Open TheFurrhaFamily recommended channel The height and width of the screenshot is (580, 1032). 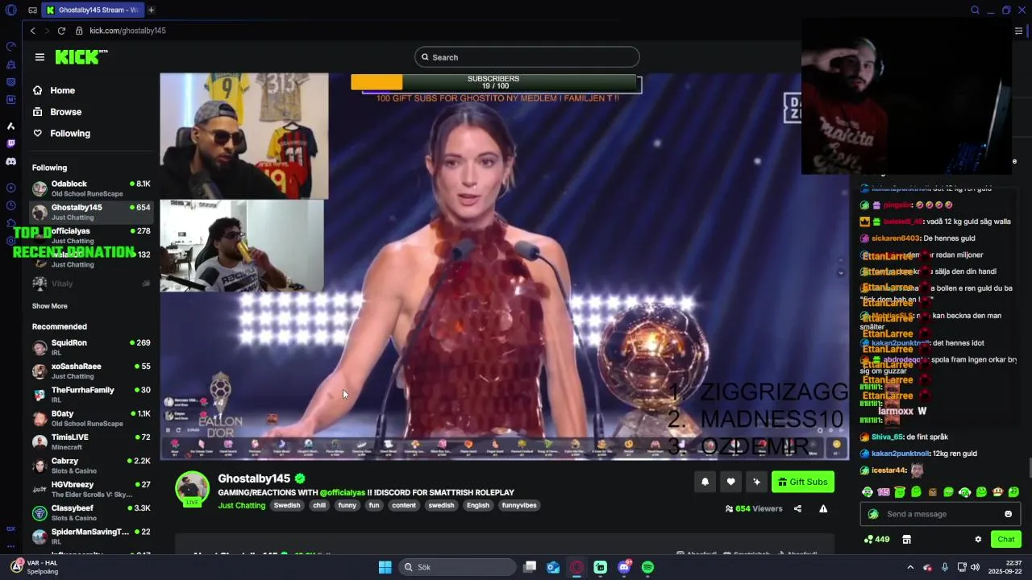point(91,394)
